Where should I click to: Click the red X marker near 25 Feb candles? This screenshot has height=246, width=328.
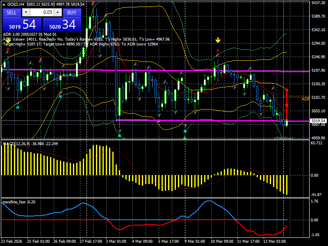41,59
